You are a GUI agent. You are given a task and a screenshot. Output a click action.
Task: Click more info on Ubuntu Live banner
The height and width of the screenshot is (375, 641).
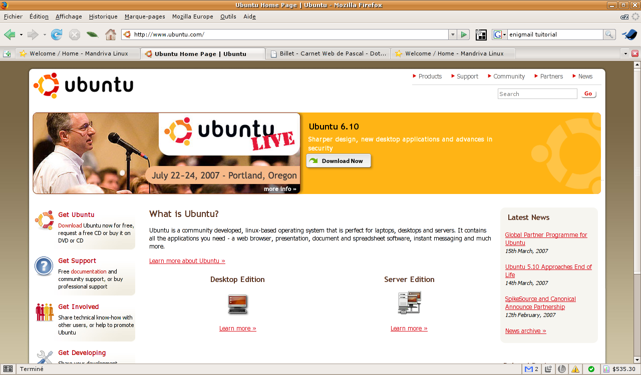pyautogui.click(x=280, y=189)
